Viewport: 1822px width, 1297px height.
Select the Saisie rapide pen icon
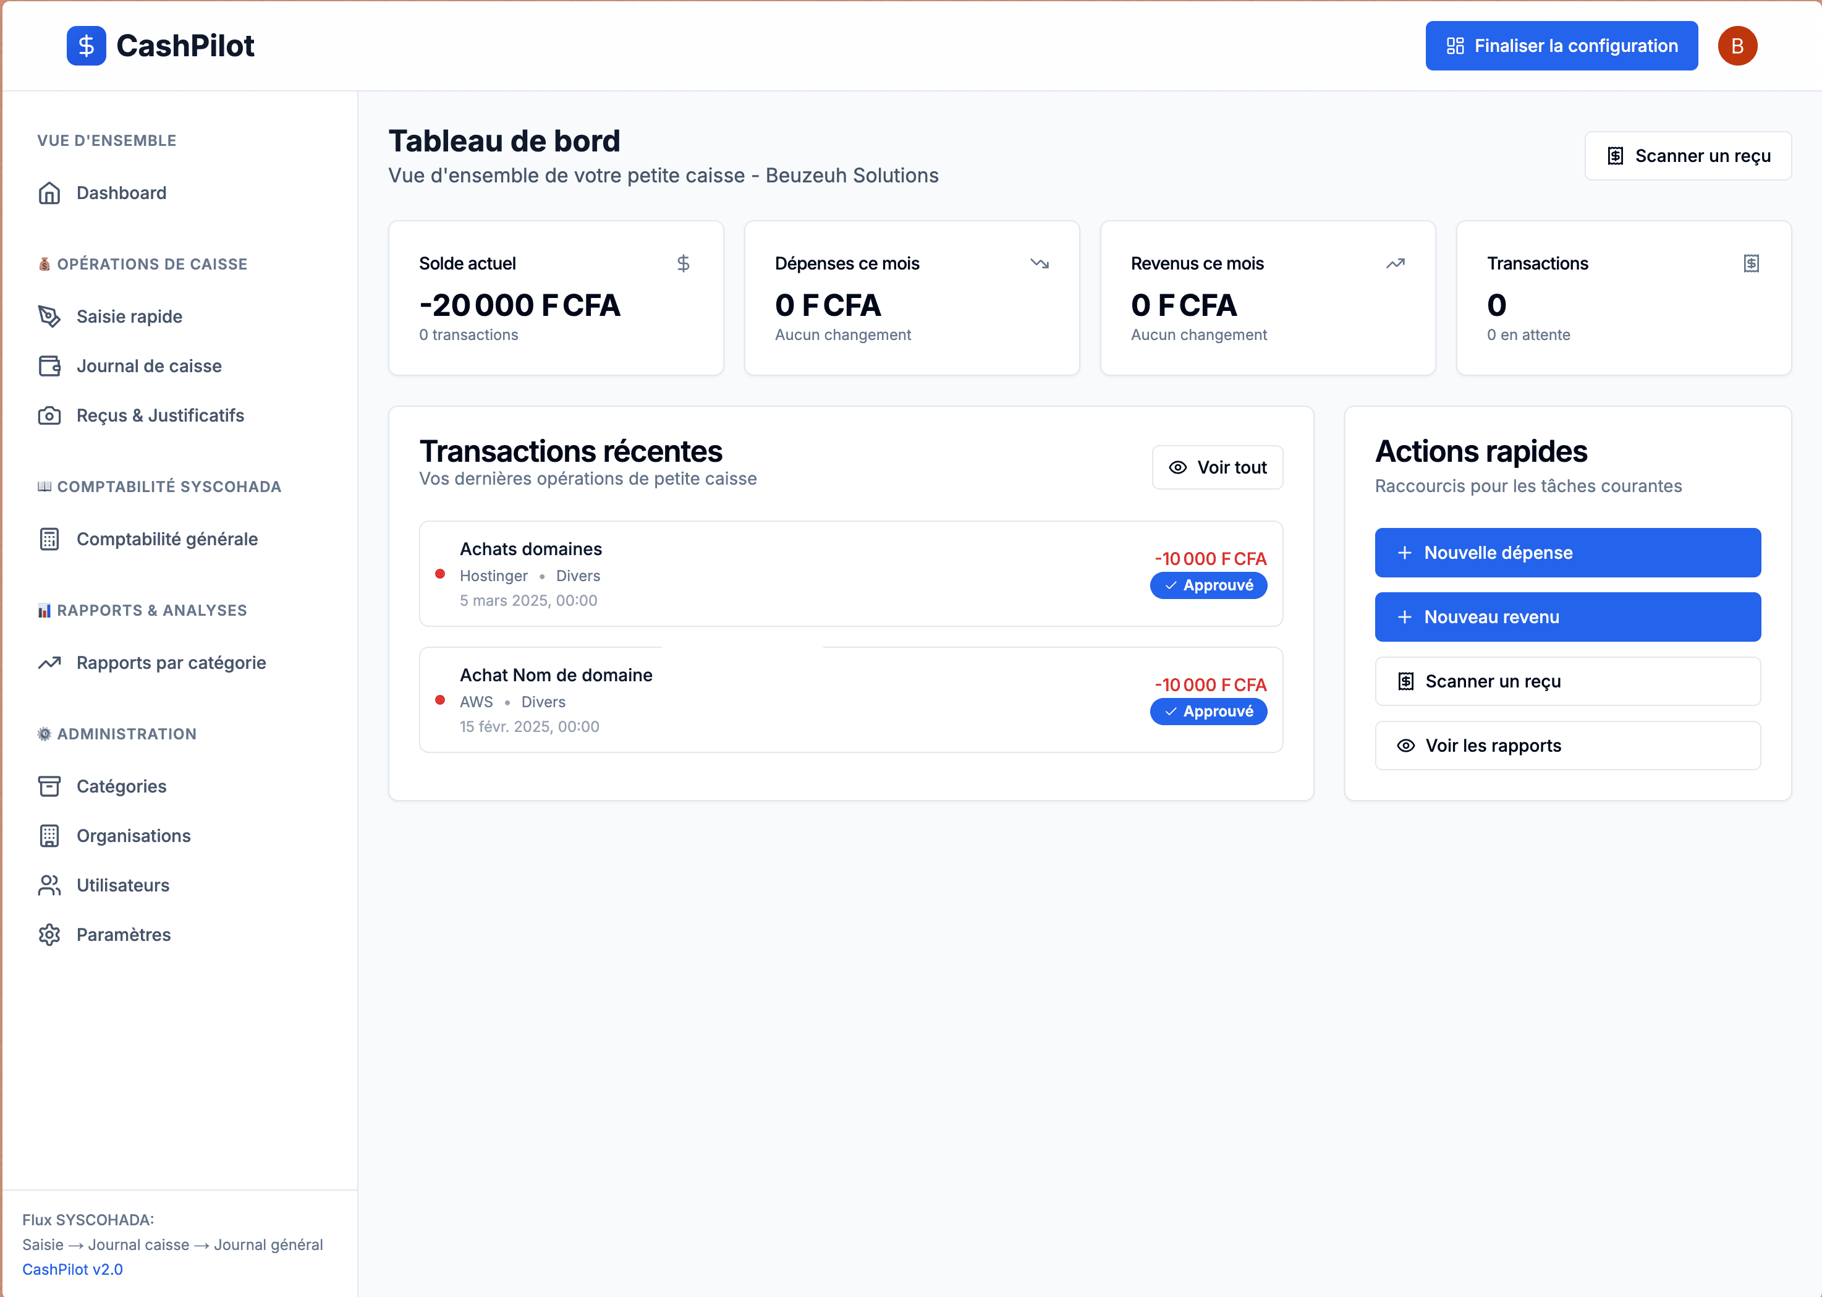point(49,317)
